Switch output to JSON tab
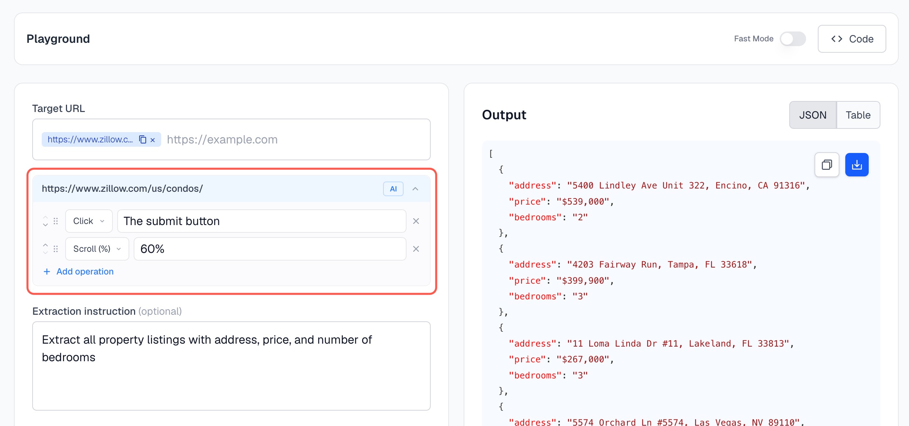909x426 pixels. (813, 115)
